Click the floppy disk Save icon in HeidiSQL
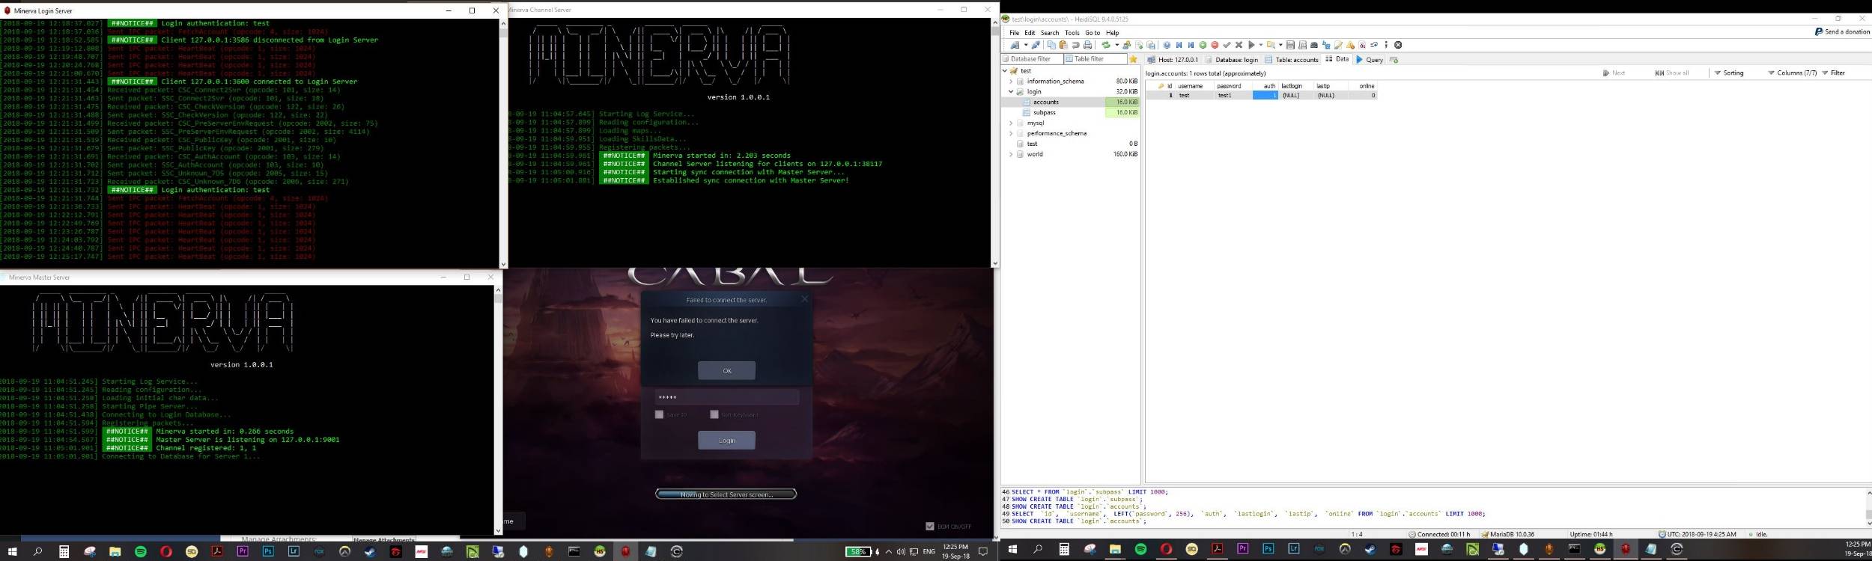The image size is (1872, 561). point(1289,45)
